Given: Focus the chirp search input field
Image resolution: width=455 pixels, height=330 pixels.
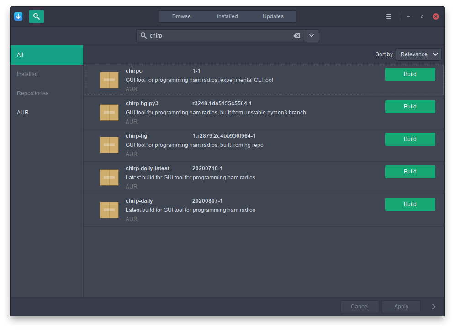Looking at the screenshot, I should (220, 36).
